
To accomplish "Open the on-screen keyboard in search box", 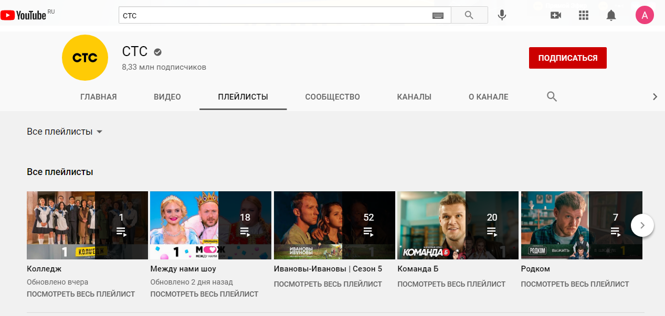I will [438, 16].
